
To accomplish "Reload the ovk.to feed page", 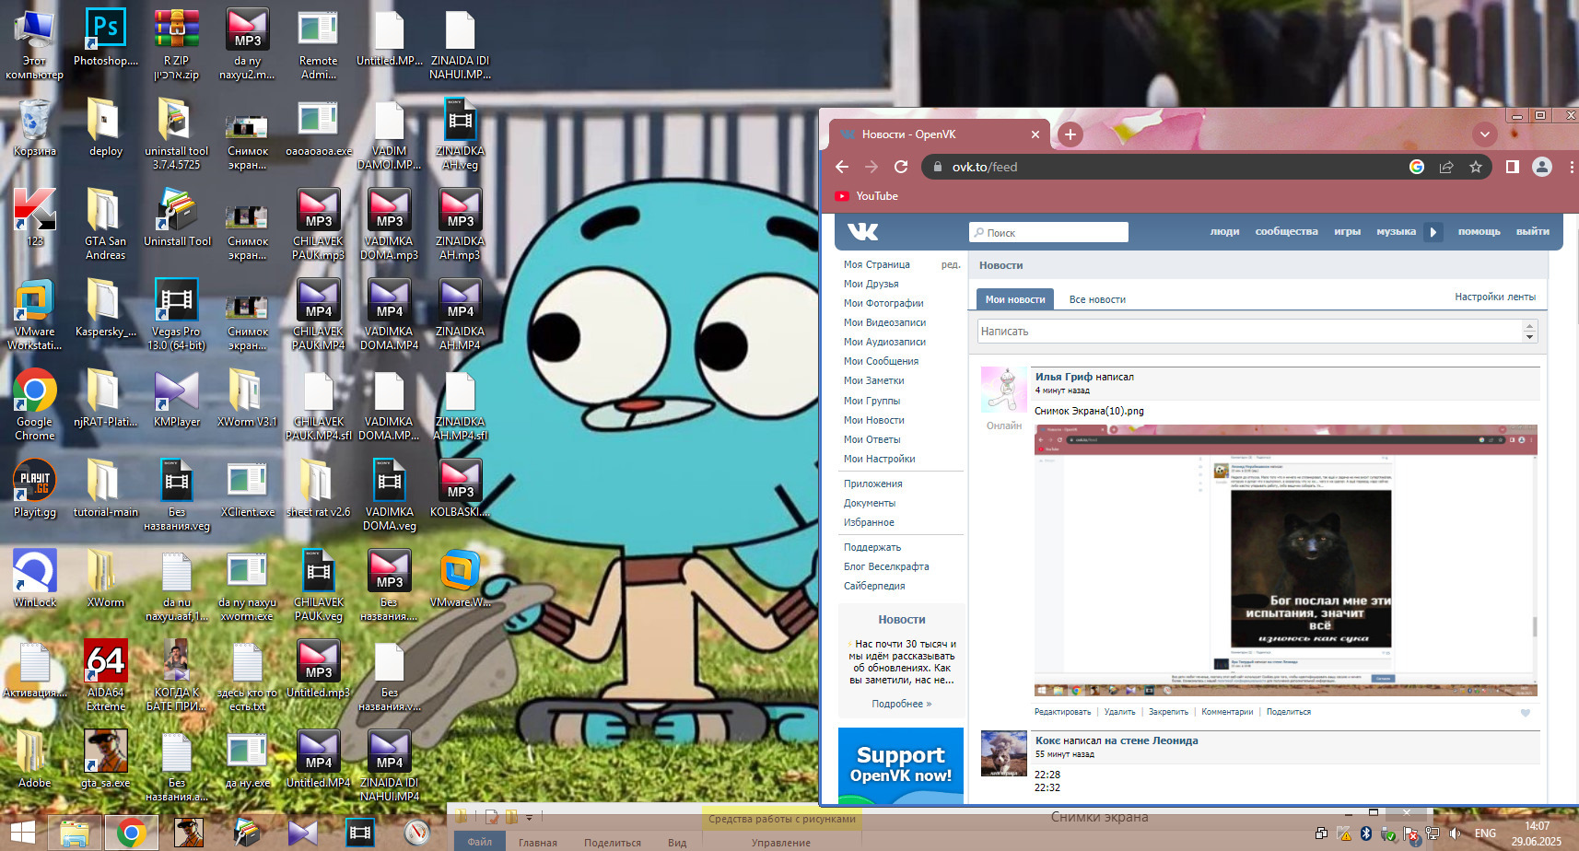I will coord(901,167).
